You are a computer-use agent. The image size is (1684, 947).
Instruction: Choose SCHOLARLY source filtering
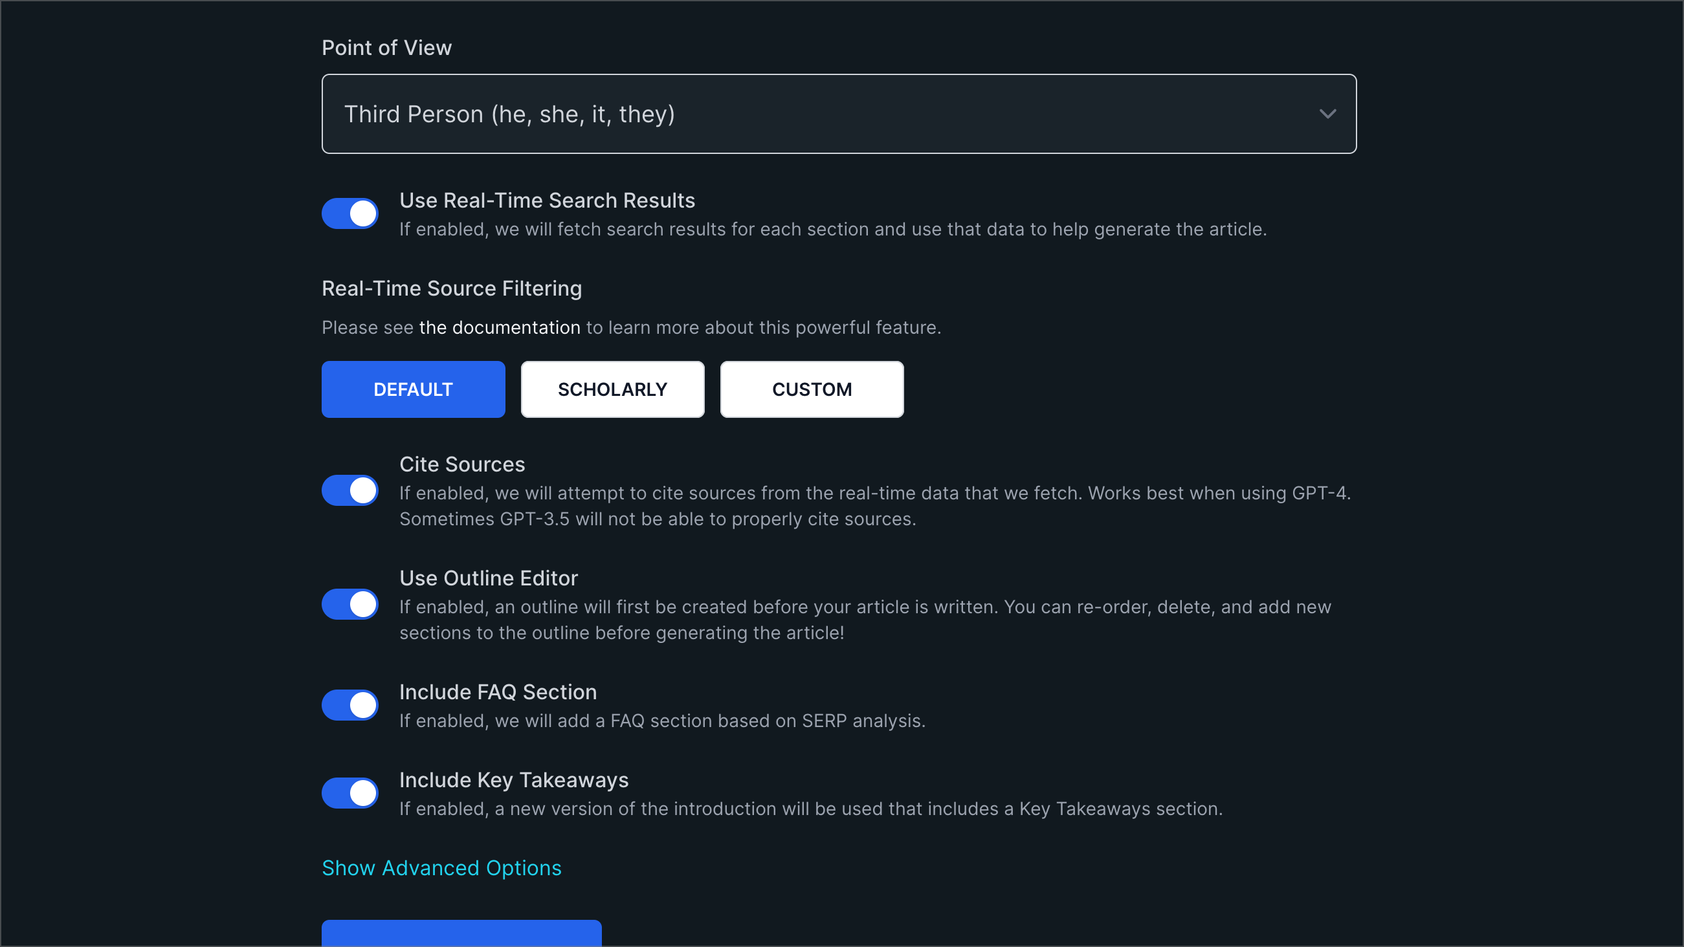pos(612,389)
